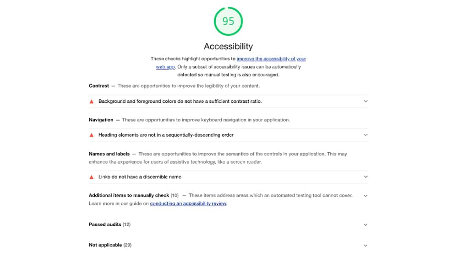Expand the heading order audit chevron
This screenshot has height=256, width=458.
[x=365, y=135]
